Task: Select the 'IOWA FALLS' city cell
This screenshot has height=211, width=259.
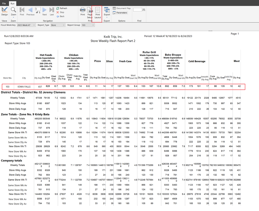Action: coord(24,87)
